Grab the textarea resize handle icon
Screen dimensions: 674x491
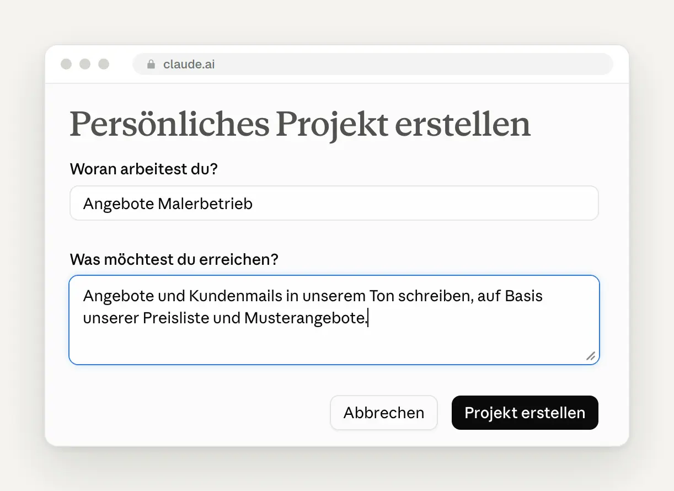[x=590, y=356]
